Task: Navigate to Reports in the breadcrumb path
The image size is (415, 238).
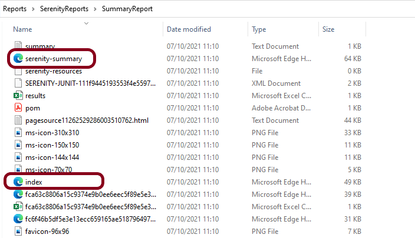Action: pos(15,9)
